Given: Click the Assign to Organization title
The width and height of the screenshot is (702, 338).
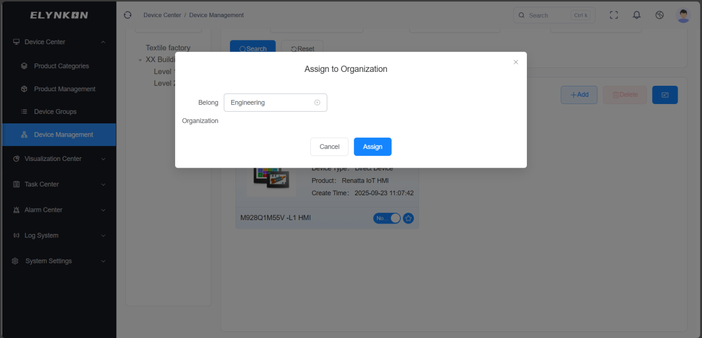Looking at the screenshot, I should pyautogui.click(x=346, y=69).
